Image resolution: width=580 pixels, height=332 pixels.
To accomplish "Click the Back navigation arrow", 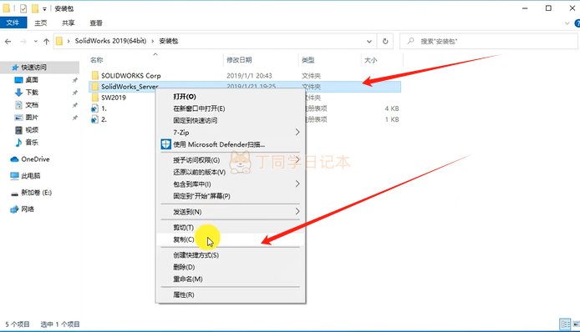I will [x=8, y=42].
